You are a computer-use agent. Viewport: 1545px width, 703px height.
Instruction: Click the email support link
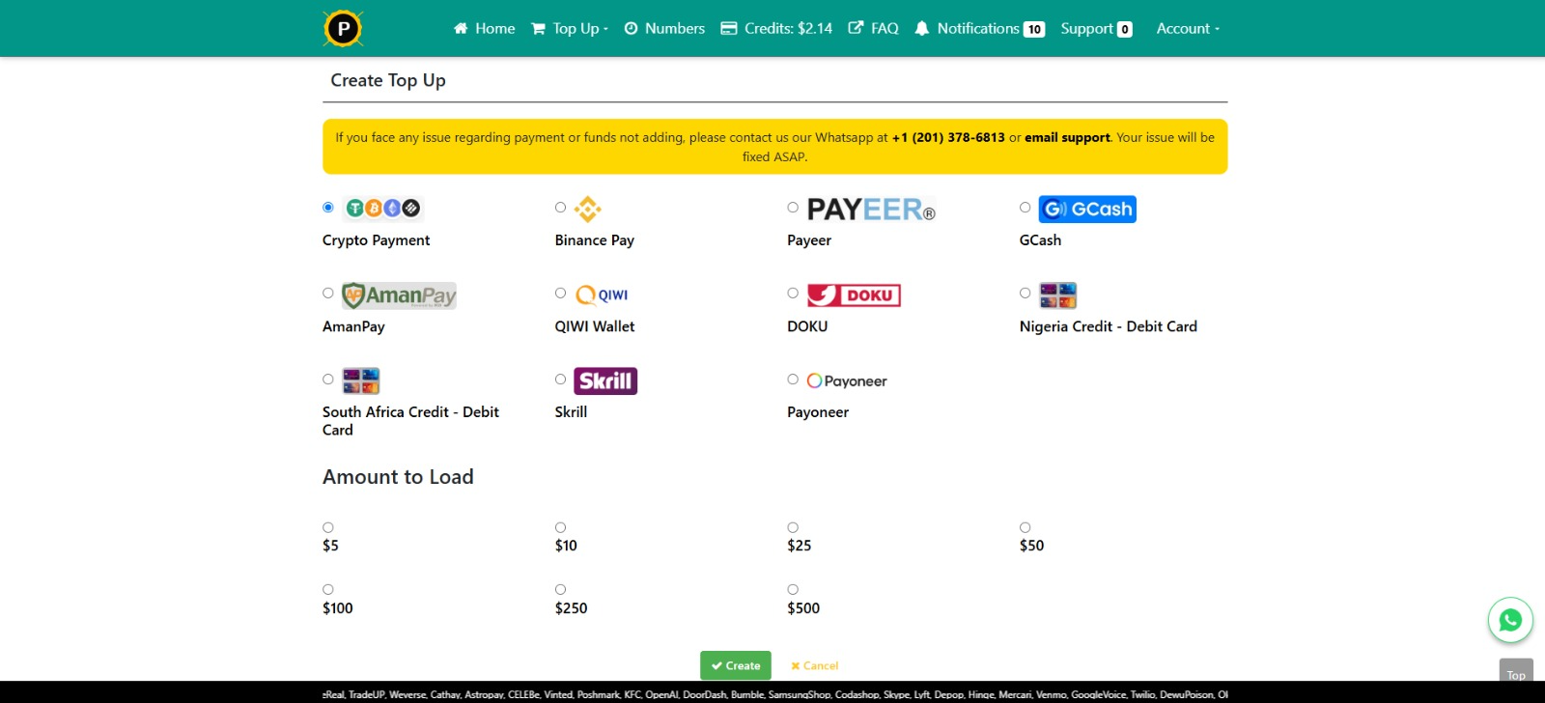pos(1067,137)
